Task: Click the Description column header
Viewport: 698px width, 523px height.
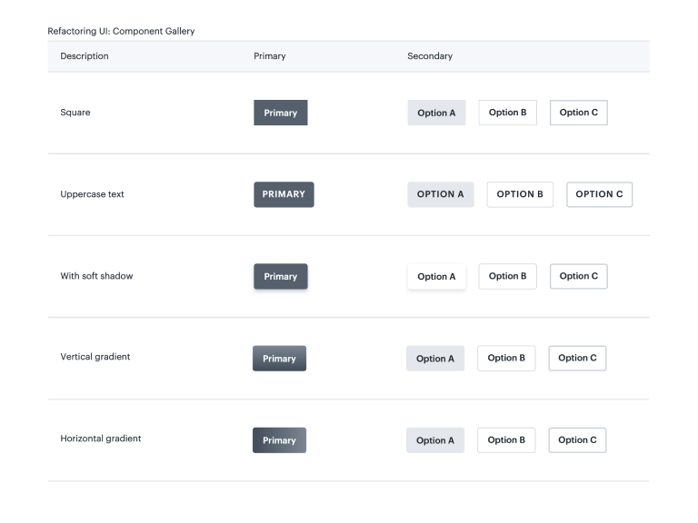Action: (85, 56)
